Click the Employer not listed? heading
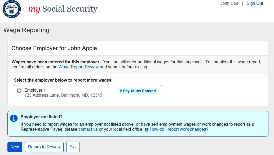 tap(42, 117)
